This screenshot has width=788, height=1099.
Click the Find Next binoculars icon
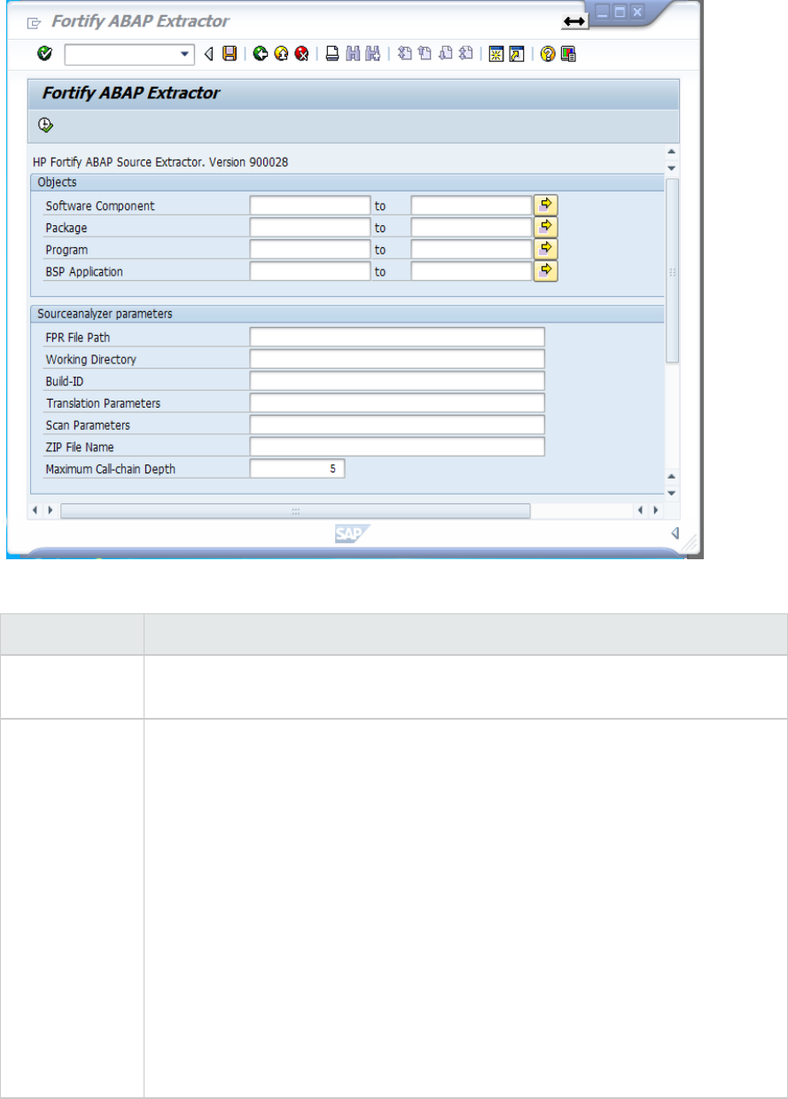[x=373, y=54]
